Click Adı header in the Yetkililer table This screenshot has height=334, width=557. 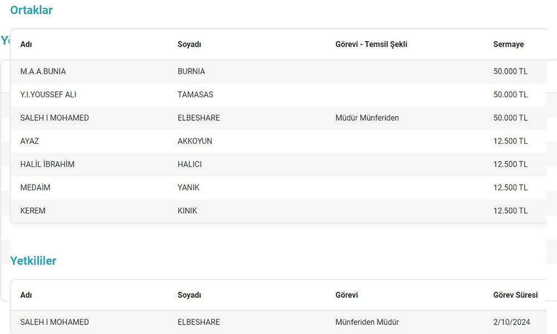tap(26, 295)
